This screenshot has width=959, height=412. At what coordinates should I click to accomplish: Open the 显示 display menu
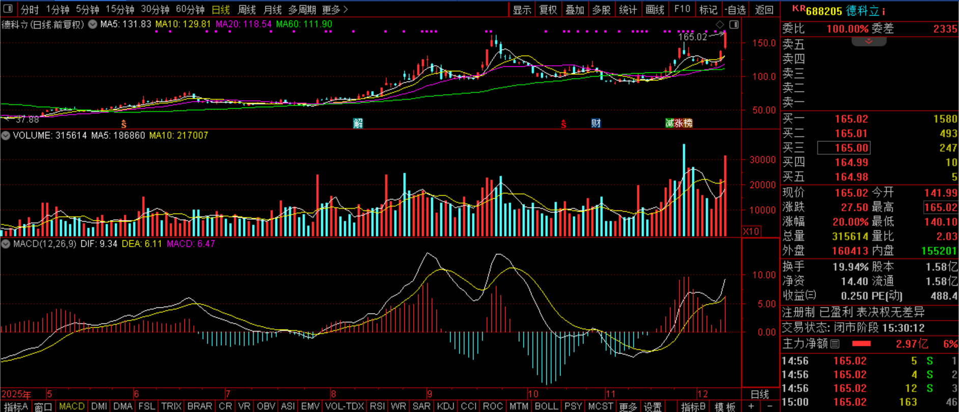coord(522,9)
